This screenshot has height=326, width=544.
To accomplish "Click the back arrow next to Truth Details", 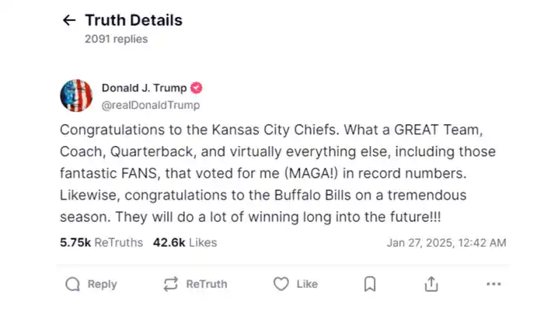I will [x=70, y=21].
